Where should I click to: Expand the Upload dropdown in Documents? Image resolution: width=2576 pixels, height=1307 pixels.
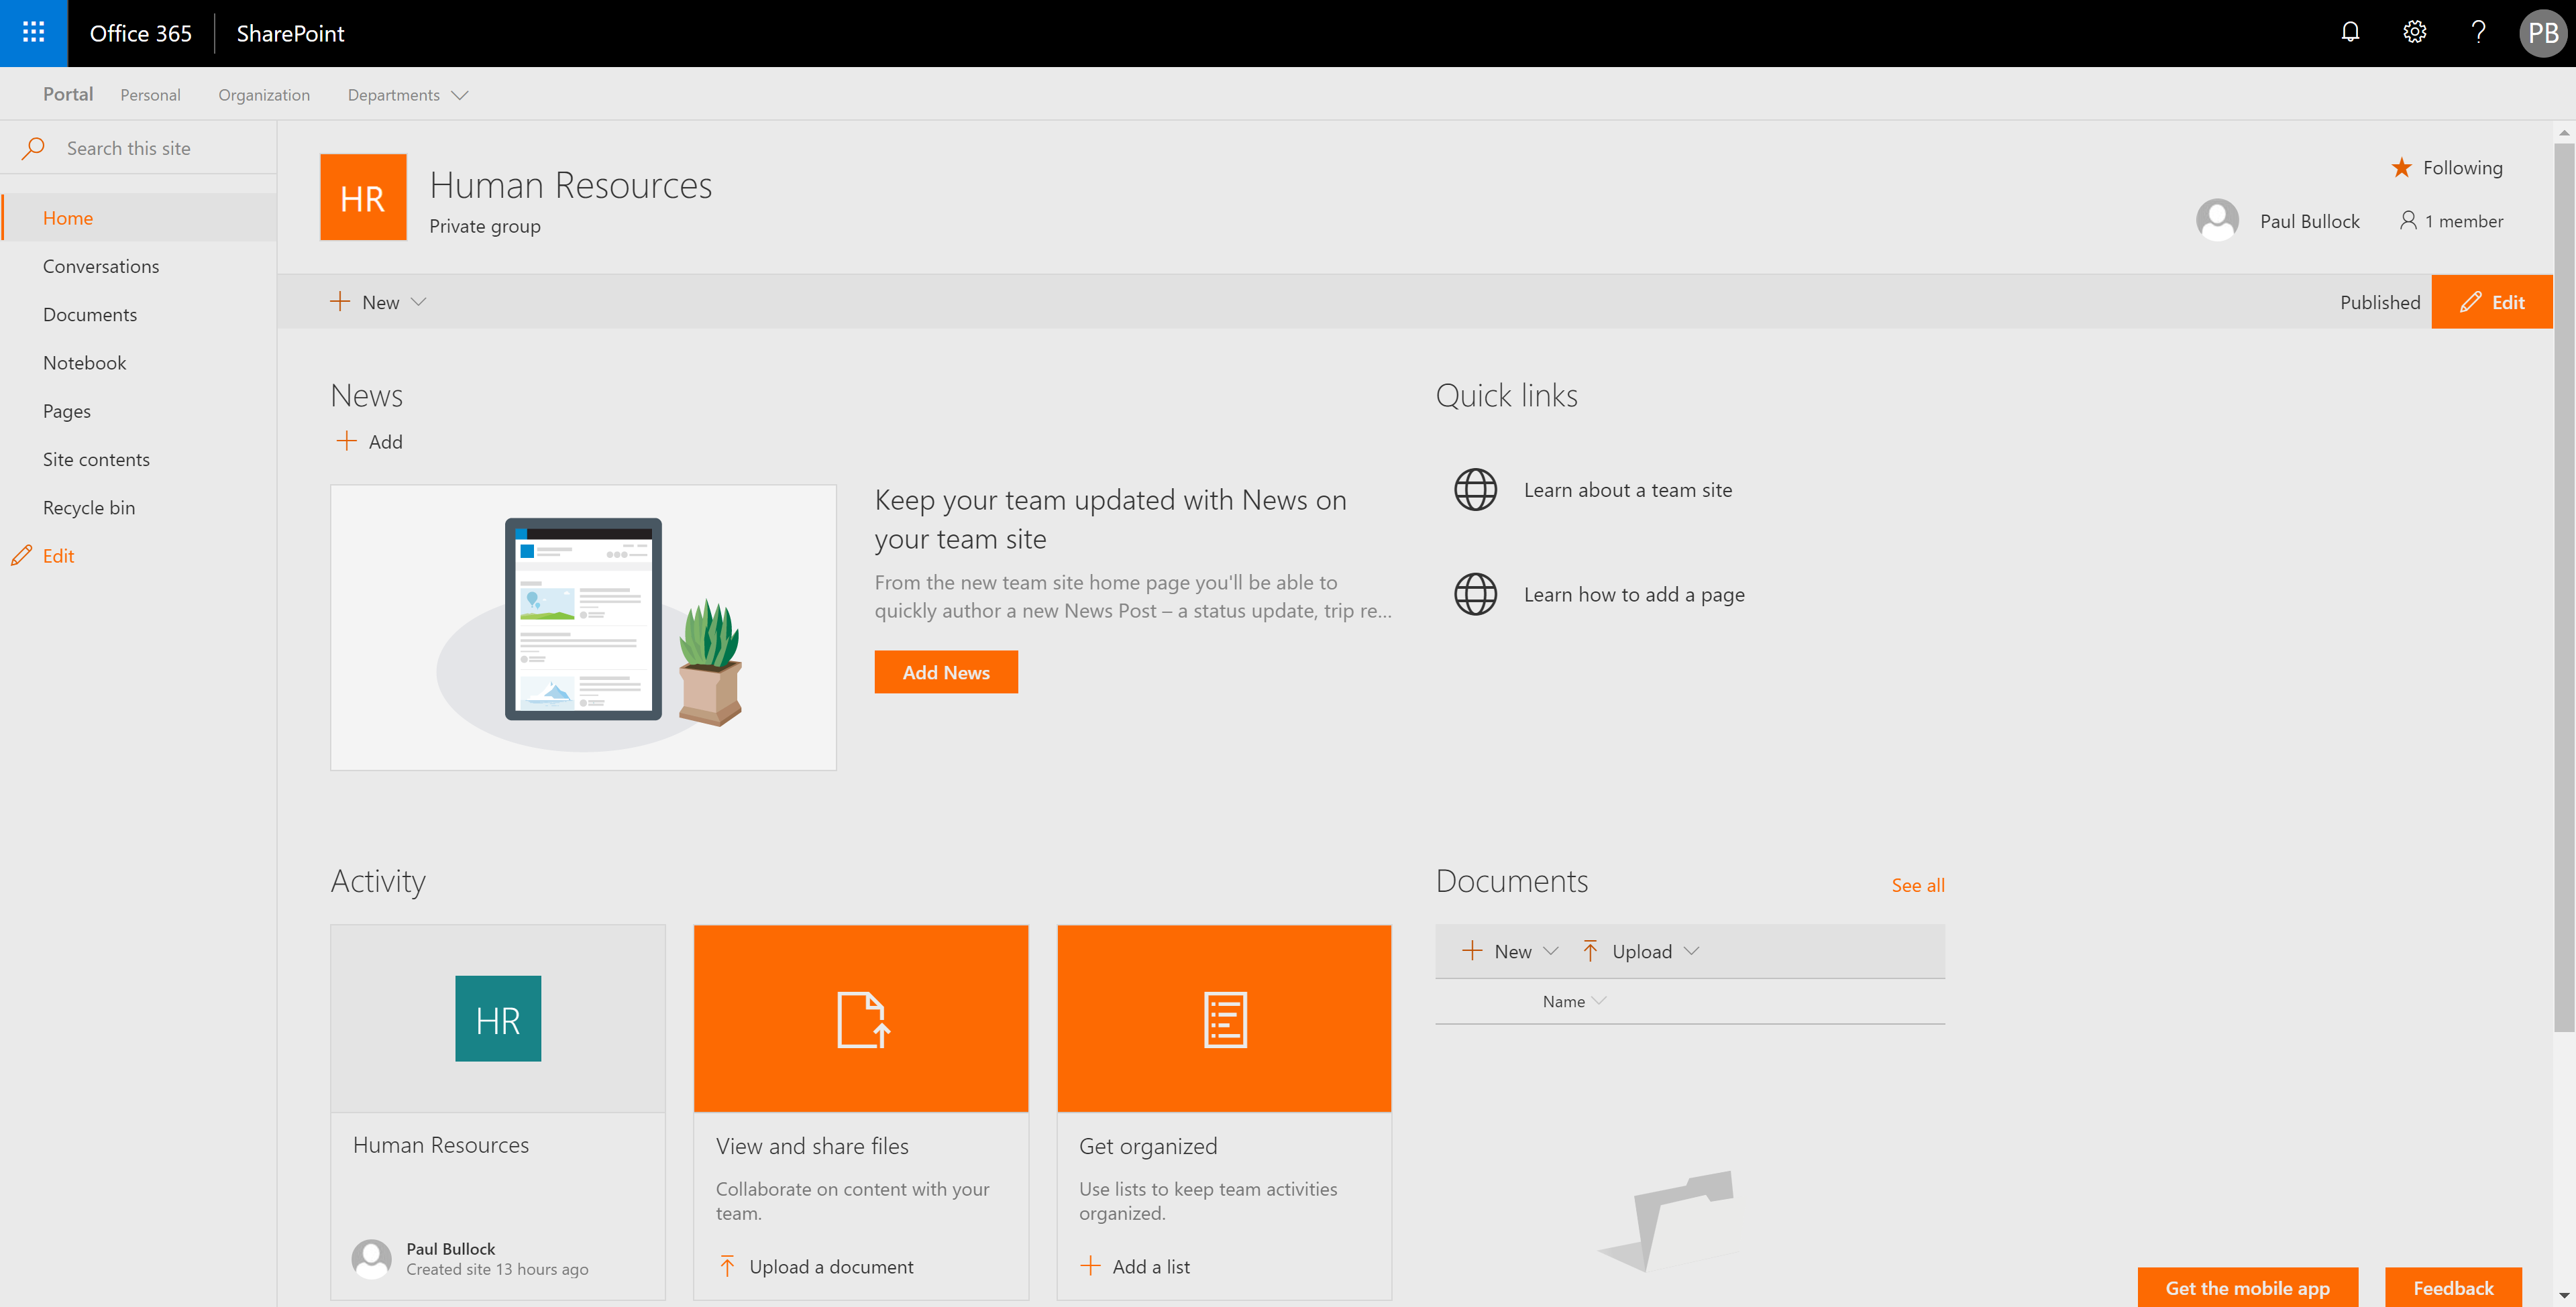[x=1641, y=951]
